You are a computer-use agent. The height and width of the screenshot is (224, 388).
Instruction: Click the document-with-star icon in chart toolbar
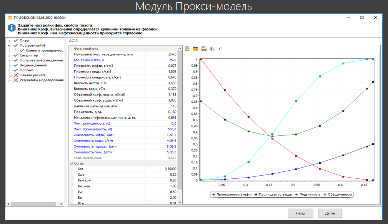187,49
